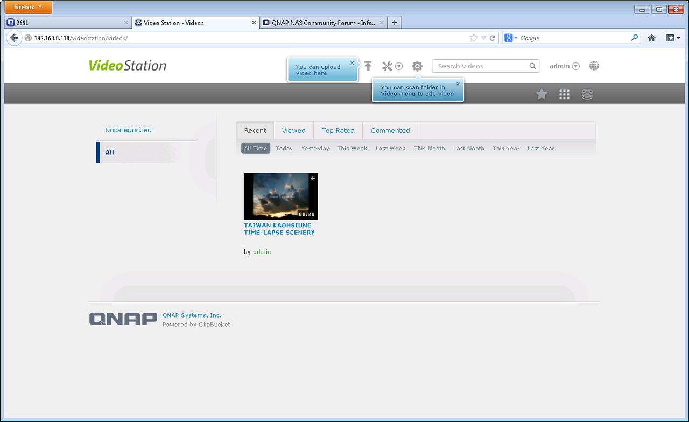Filter videos by Today
Viewport: 689px width, 422px height.
(284, 148)
